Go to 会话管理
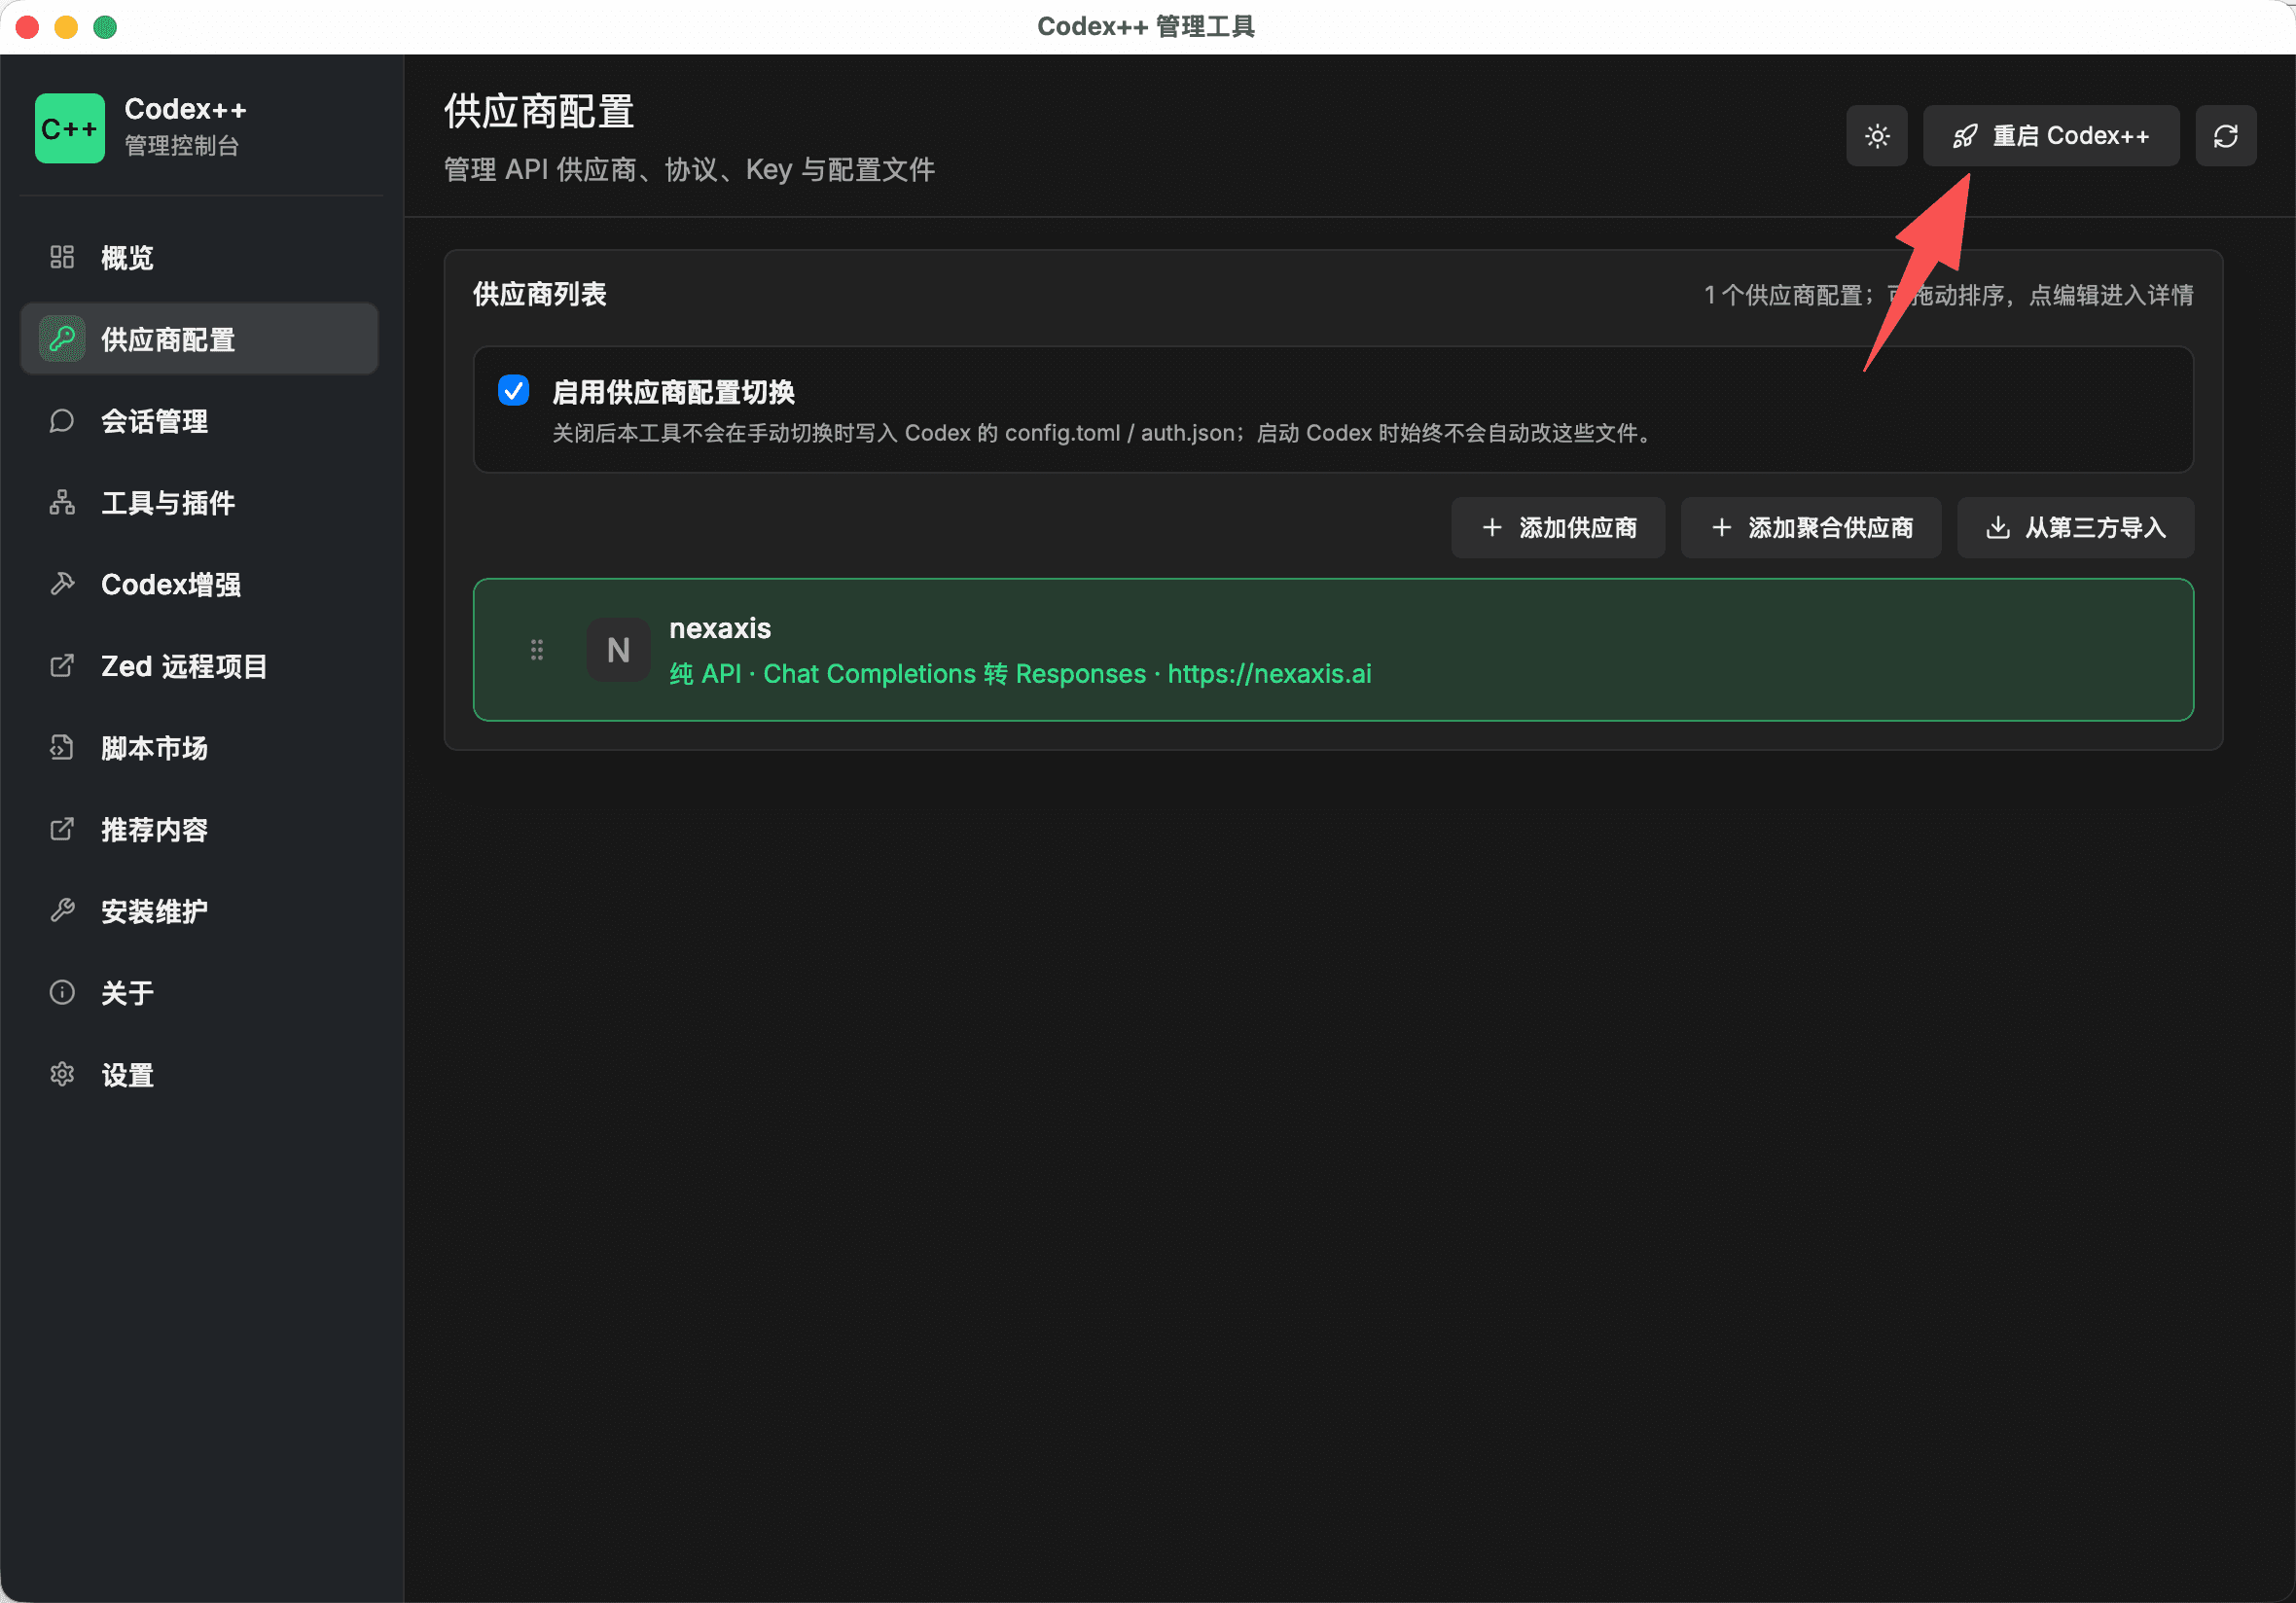The height and width of the screenshot is (1603, 2296). [x=199, y=421]
